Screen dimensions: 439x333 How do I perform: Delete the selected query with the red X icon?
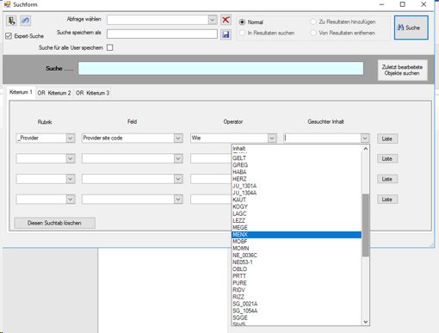(226, 20)
